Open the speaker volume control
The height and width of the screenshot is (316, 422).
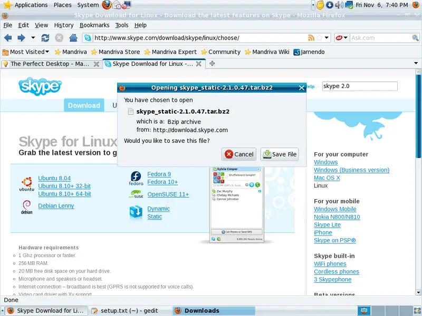click(x=339, y=5)
